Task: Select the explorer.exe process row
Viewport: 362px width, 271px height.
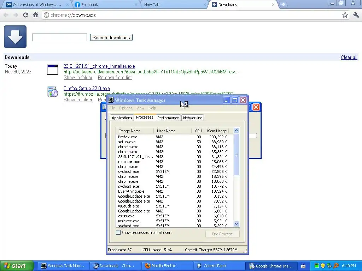Action: tap(173, 162)
